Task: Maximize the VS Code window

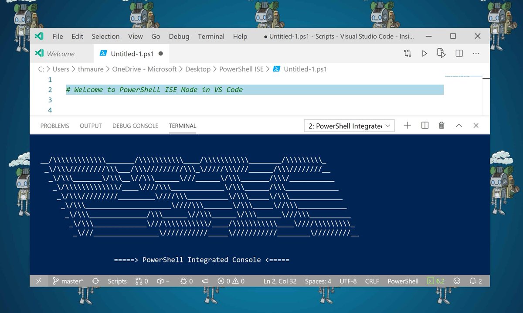Action: (x=453, y=36)
